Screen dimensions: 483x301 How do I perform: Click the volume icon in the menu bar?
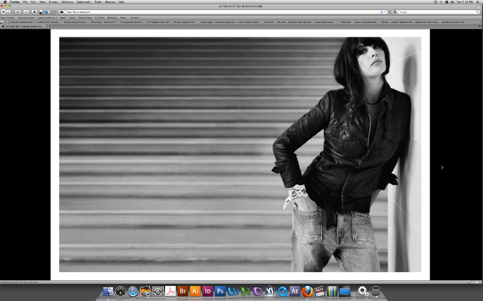452,2
